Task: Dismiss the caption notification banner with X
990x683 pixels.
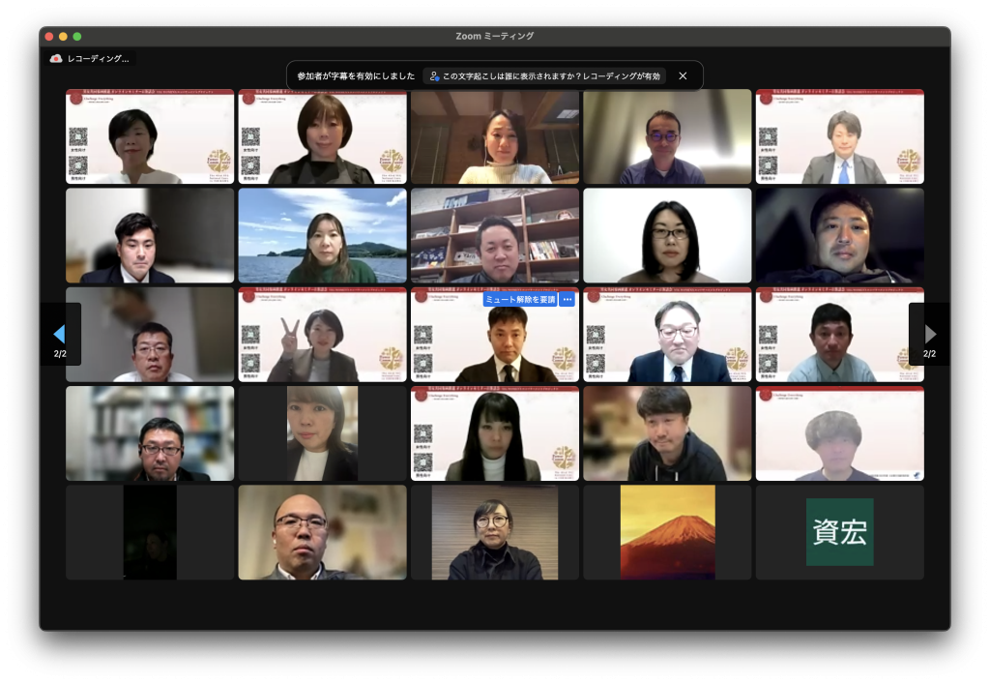Action: (683, 75)
